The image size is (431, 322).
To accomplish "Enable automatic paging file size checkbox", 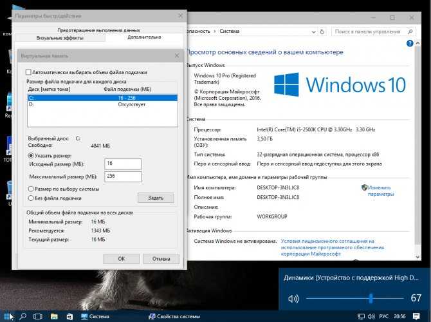I will coord(28,72).
